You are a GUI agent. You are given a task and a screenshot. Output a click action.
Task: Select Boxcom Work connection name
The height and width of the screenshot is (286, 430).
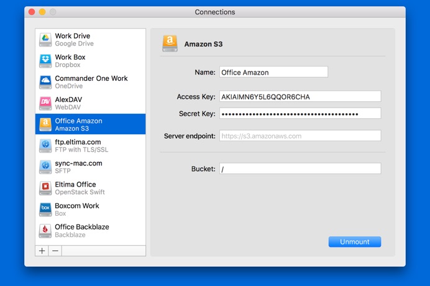pos(77,206)
